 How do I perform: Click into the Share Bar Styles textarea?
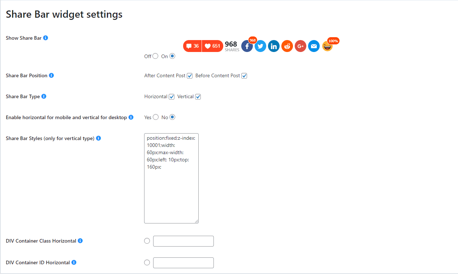point(171,178)
